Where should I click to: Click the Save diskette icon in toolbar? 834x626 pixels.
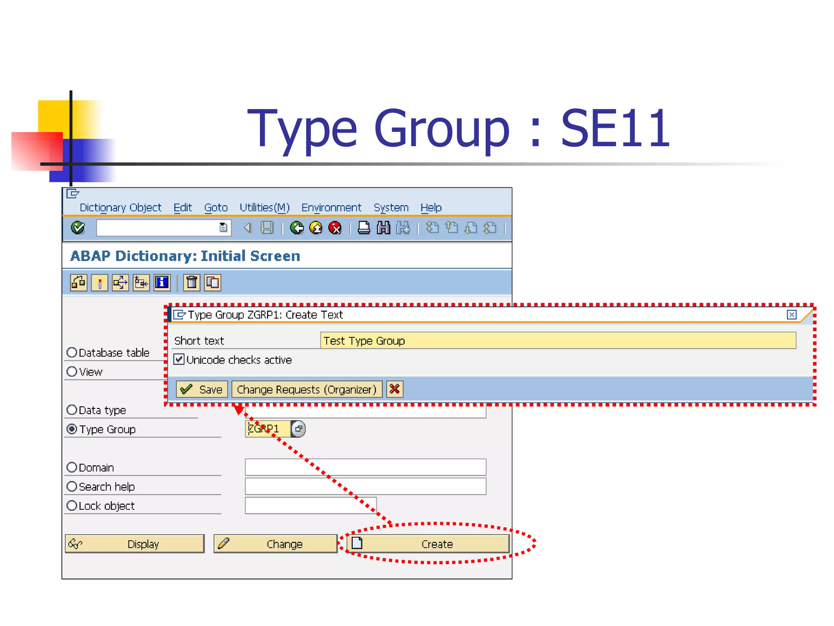click(267, 228)
